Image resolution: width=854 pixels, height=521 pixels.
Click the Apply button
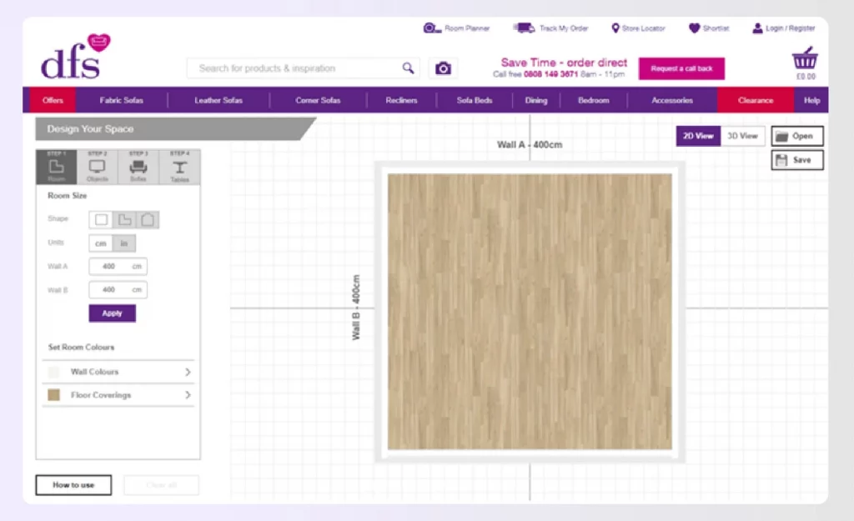[x=112, y=313]
